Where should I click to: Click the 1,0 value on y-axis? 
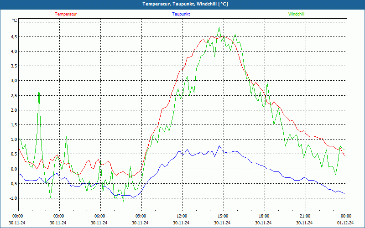tap(13, 140)
